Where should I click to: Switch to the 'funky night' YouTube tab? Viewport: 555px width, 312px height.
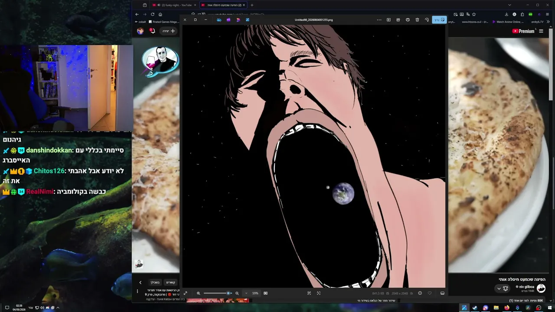[x=173, y=5]
